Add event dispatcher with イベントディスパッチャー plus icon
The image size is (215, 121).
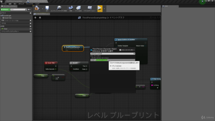point(31,31)
